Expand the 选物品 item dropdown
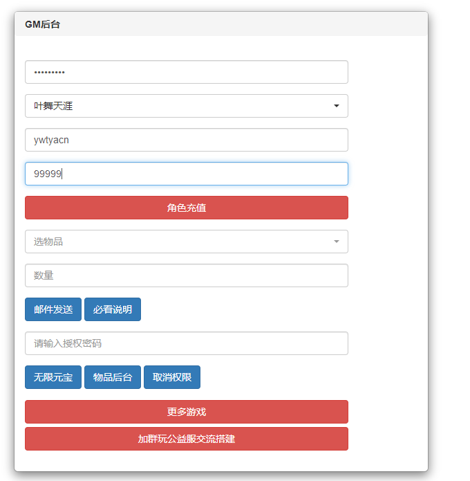Image resolution: width=470 pixels, height=481 pixels. [187, 242]
